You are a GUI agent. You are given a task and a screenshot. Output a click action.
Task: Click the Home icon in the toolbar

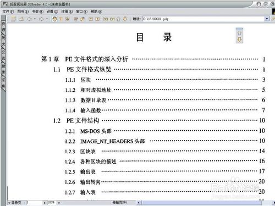21,19
